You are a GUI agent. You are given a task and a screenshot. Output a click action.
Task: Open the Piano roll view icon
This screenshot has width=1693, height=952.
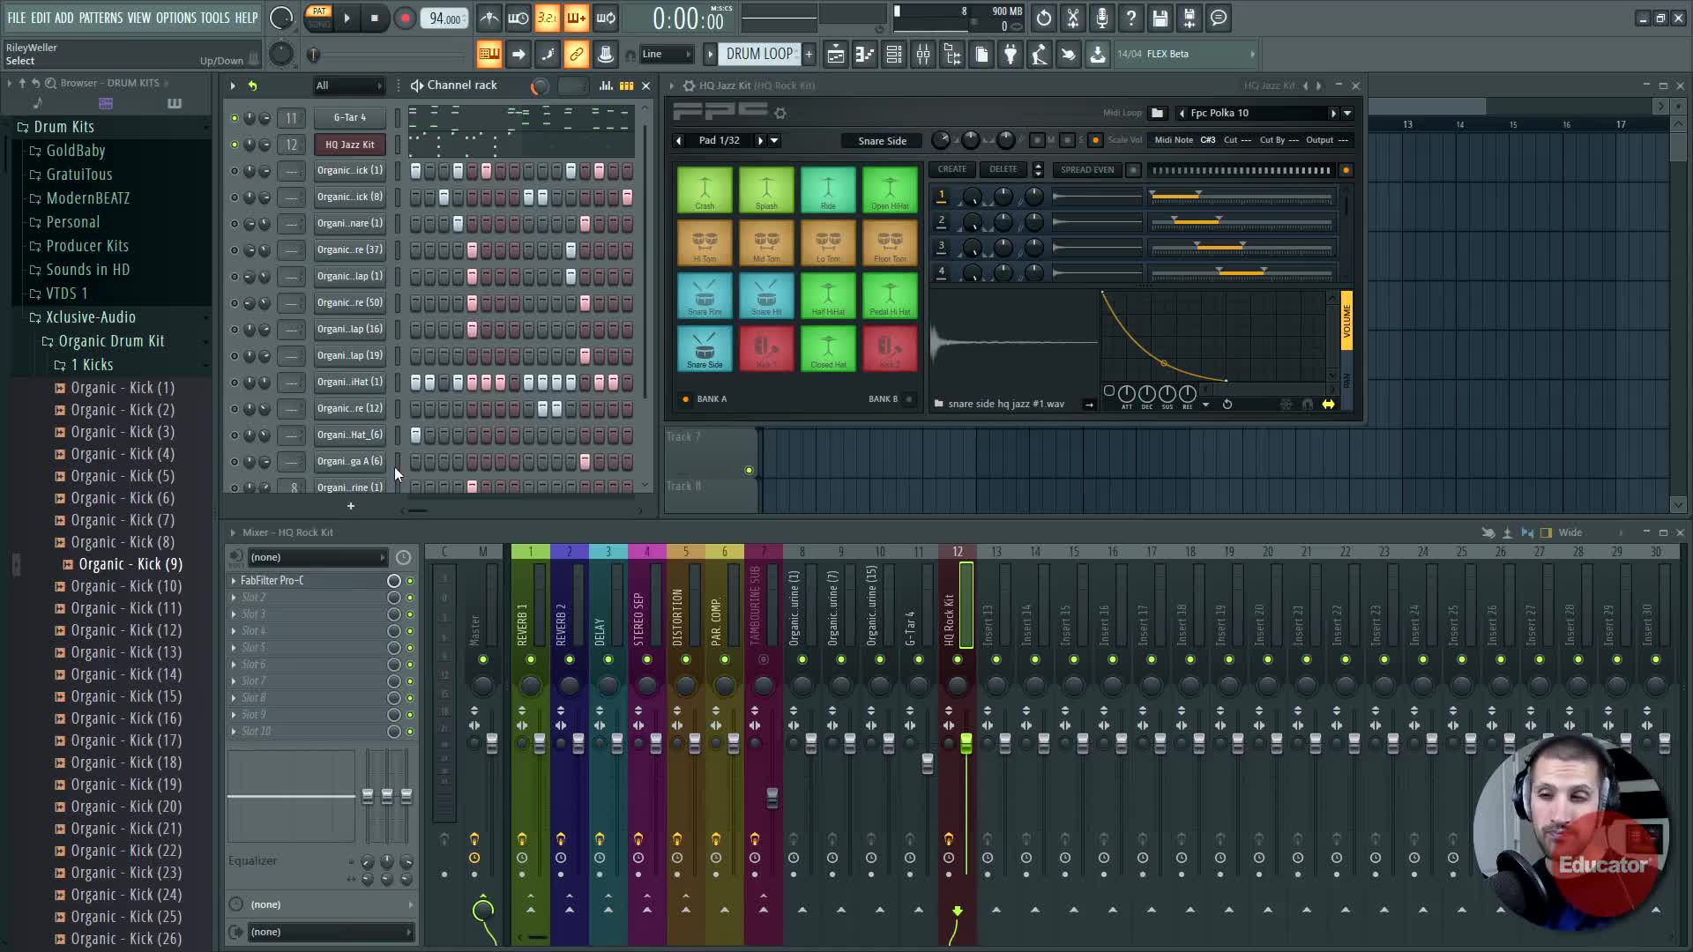pos(865,55)
